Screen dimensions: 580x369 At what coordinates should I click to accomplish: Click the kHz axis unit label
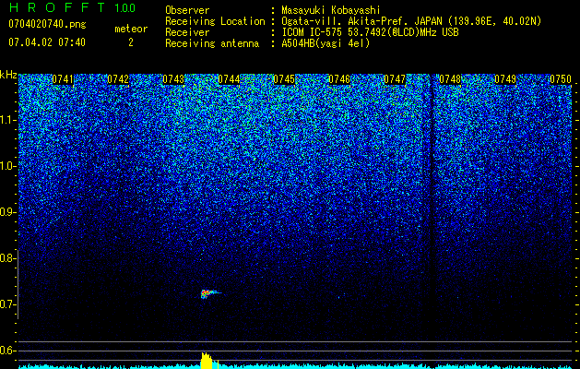coord(8,75)
